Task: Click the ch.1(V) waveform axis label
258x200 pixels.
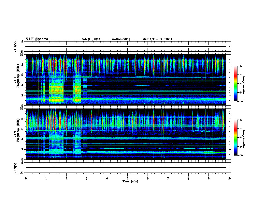Action: pyautogui.click(x=15, y=46)
